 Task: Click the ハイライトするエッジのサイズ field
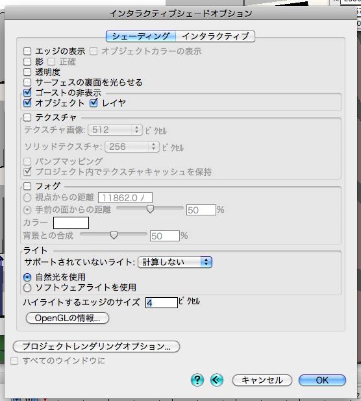point(162,302)
